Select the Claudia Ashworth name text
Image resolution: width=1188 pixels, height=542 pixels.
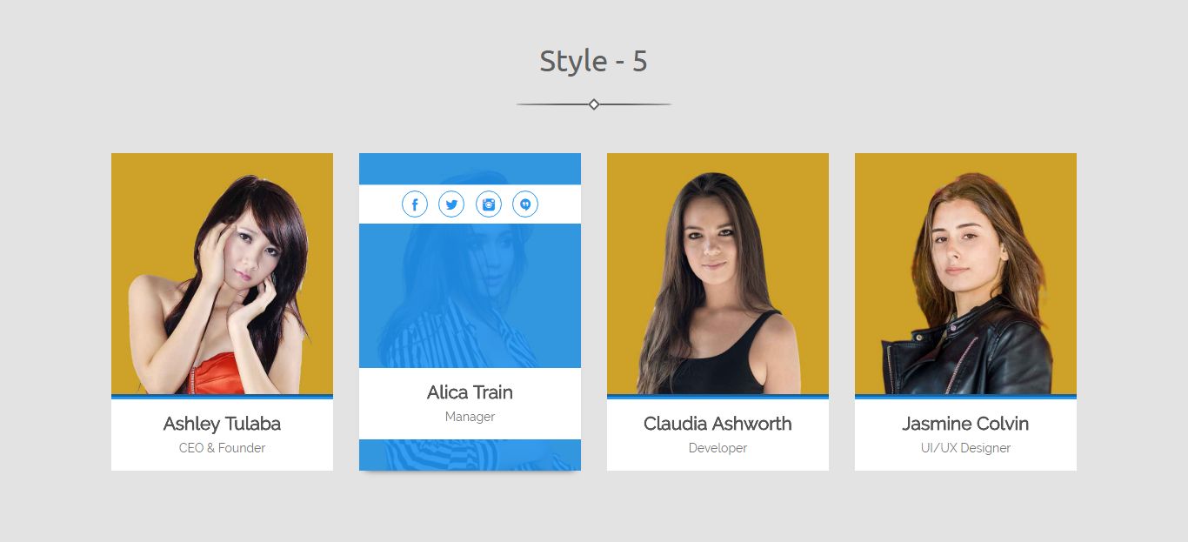(717, 424)
